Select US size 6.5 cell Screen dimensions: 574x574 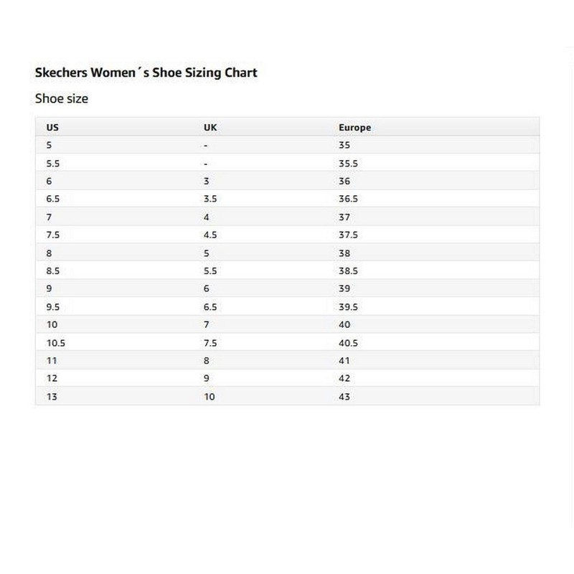[x=52, y=199]
